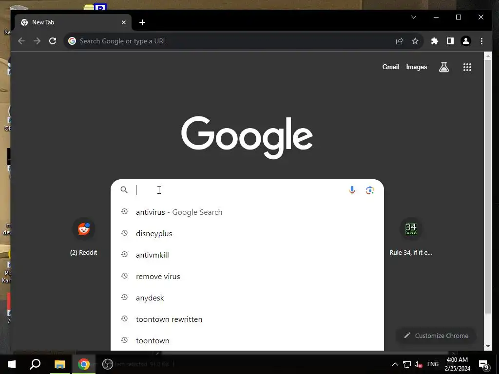Screen dimensions: 499x374
Task: Click the scrollbar down arrow
Action: (488, 346)
